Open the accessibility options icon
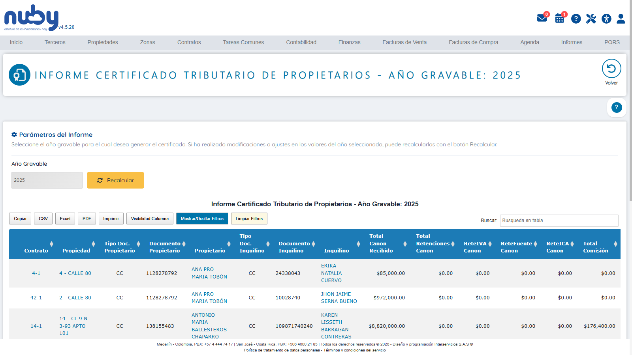632x355 pixels. 606,19
